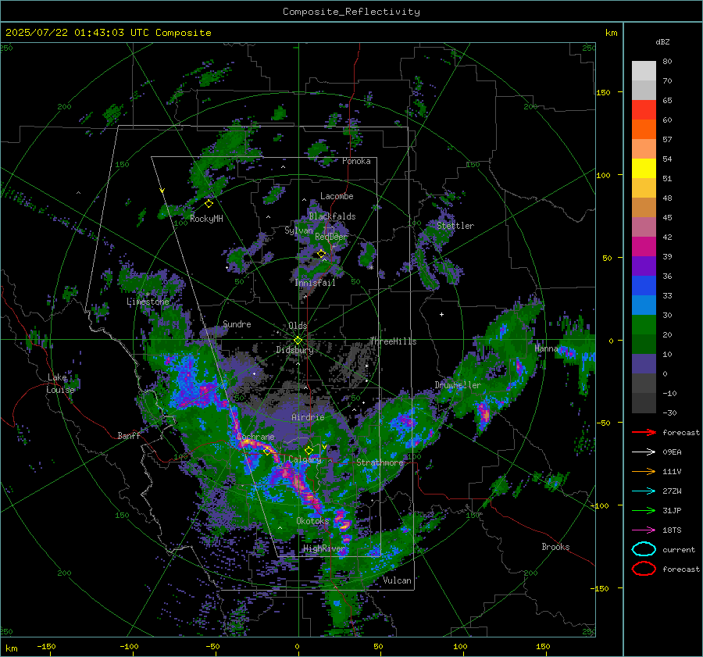The image size is (703, 657).
Task: Select the yellow diamond marker at RedDeer
Action: pyautogui.click(x=321, y=254)
